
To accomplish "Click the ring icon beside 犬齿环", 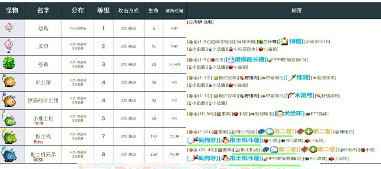I will 280,114.
